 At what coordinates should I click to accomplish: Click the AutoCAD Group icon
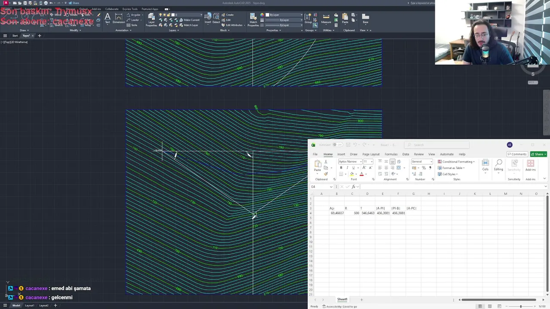(308, 17)
